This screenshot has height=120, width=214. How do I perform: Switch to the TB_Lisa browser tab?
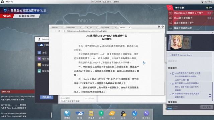tap(89, 27)
